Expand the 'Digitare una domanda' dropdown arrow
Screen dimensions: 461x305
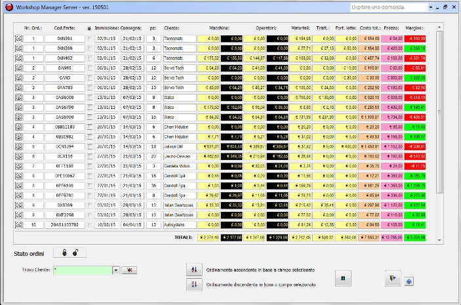coord(431,7)
